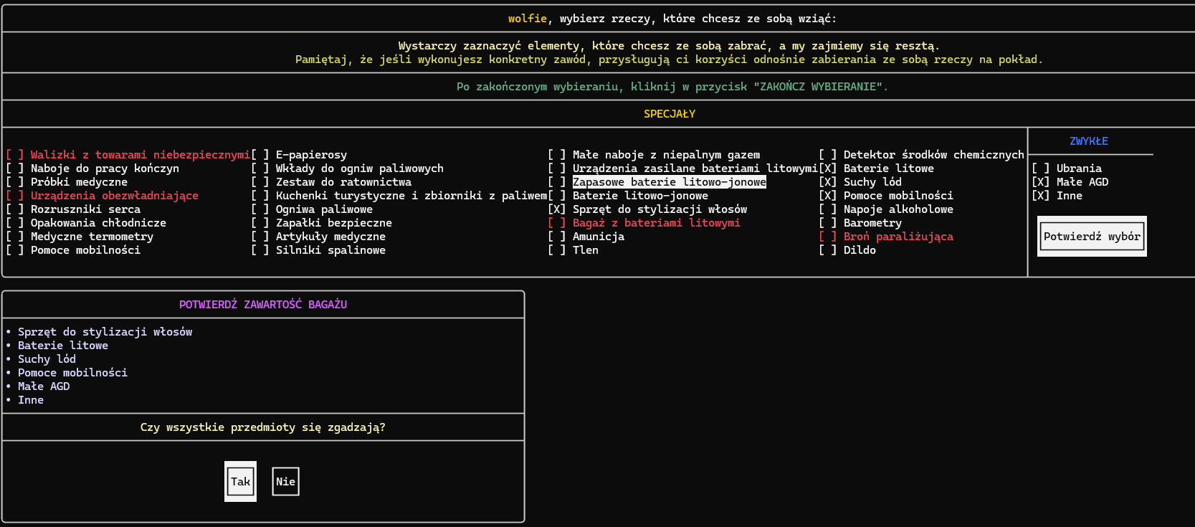Check the Próbki medyczne checkbox

tap(14, 182)
